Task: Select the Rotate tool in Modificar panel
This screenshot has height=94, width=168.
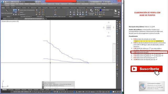Action: (x=80, y=10)
